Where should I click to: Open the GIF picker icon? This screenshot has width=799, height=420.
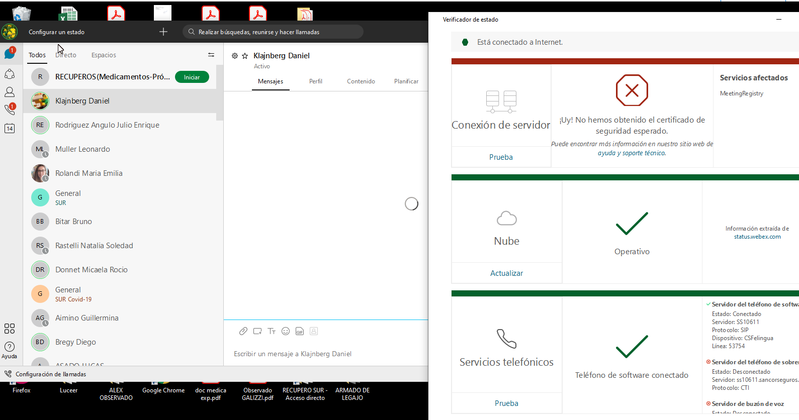tap(300, 331)
